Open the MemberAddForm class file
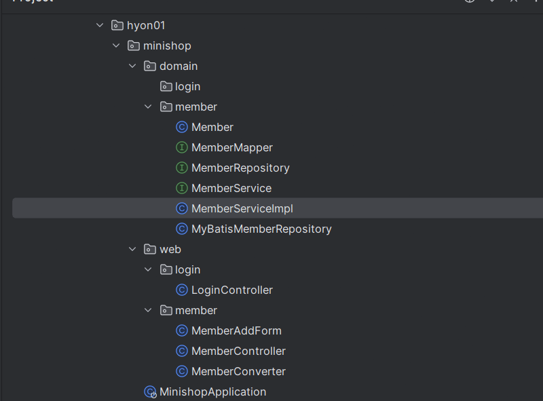Screen dimensions: 543x401 236,331
